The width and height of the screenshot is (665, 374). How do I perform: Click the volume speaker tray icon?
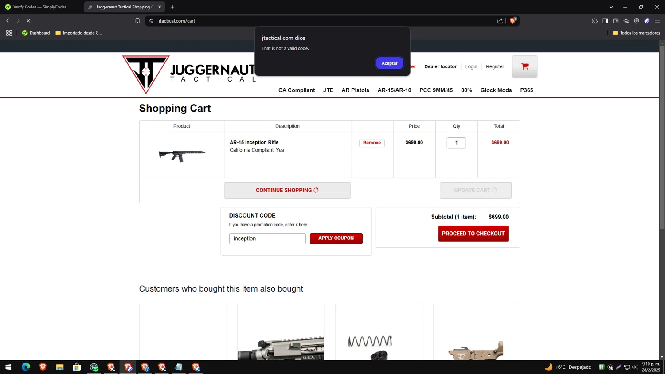[635, 367]
